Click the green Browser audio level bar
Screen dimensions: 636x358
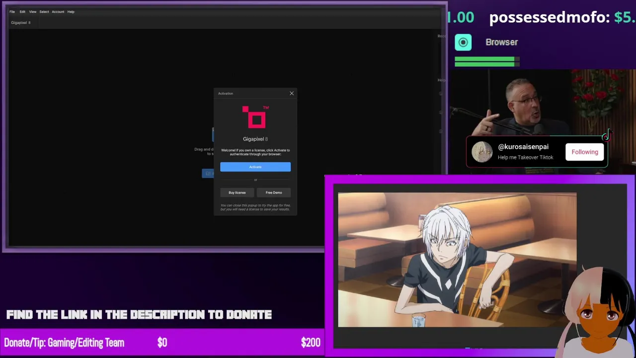pyautogui.click(x=487, y=62)
